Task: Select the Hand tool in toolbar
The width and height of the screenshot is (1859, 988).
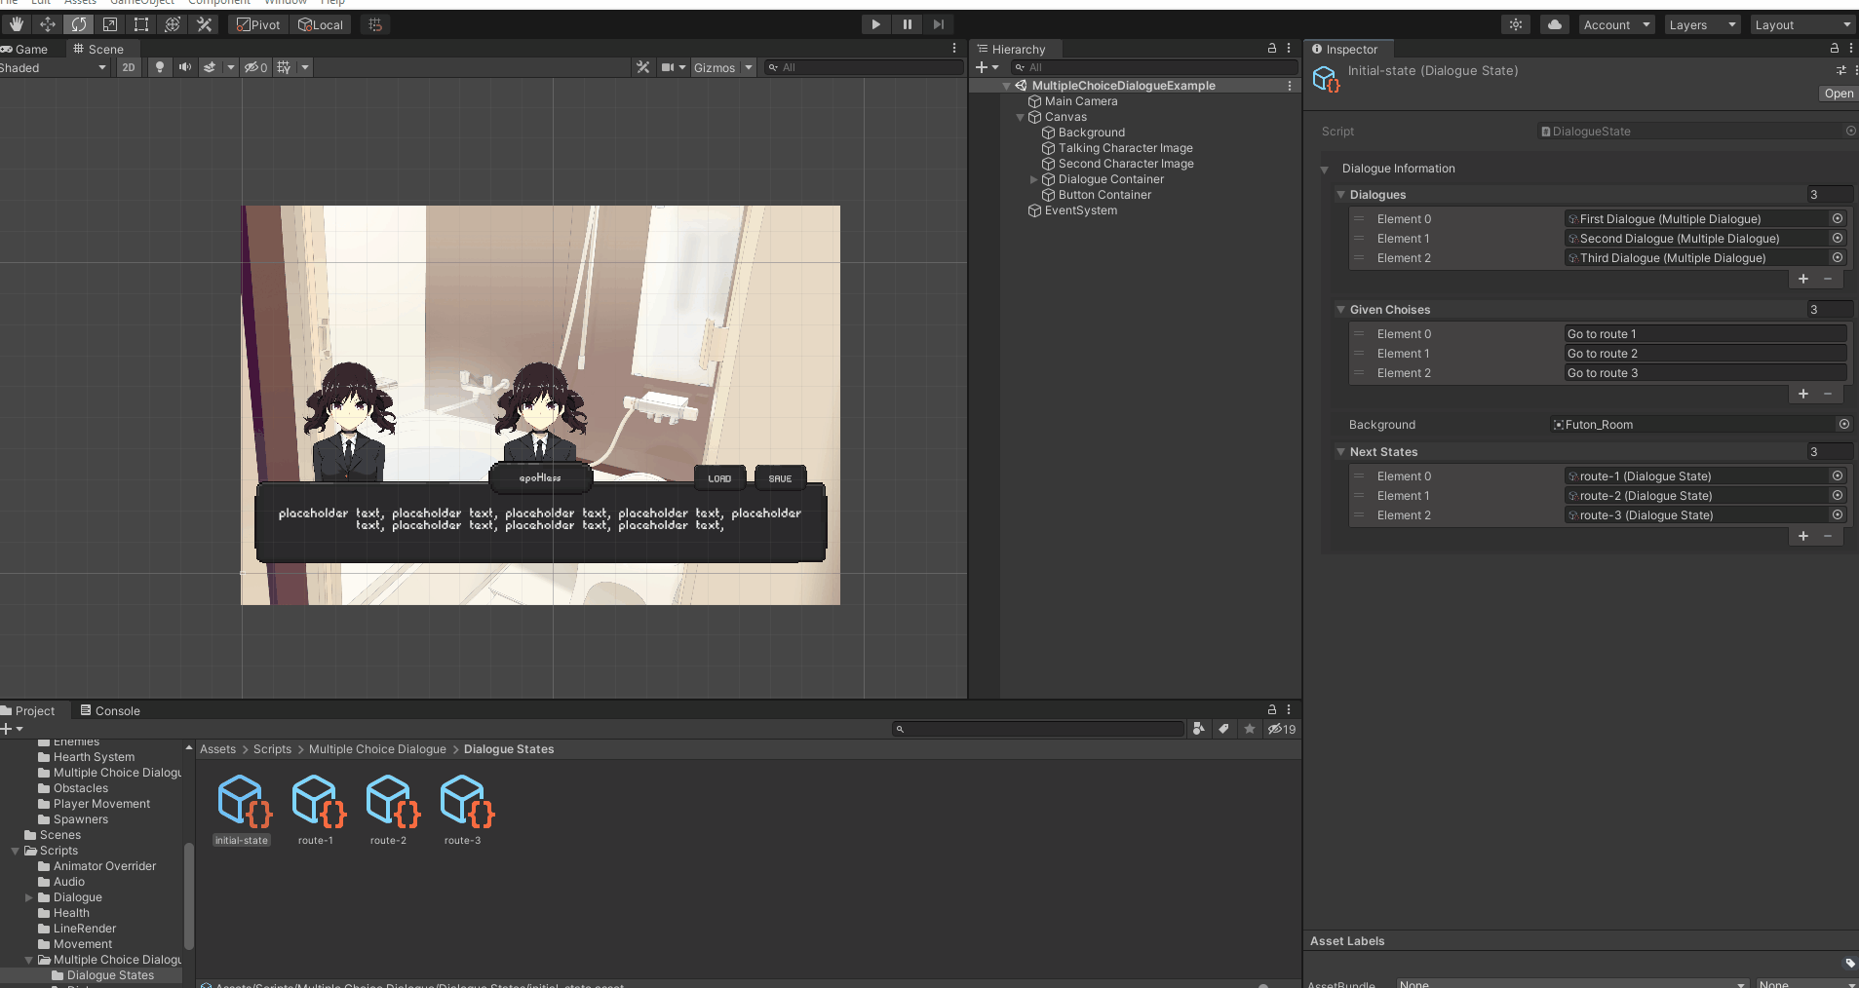Action: pyautogui.click(x=17, y=24)
